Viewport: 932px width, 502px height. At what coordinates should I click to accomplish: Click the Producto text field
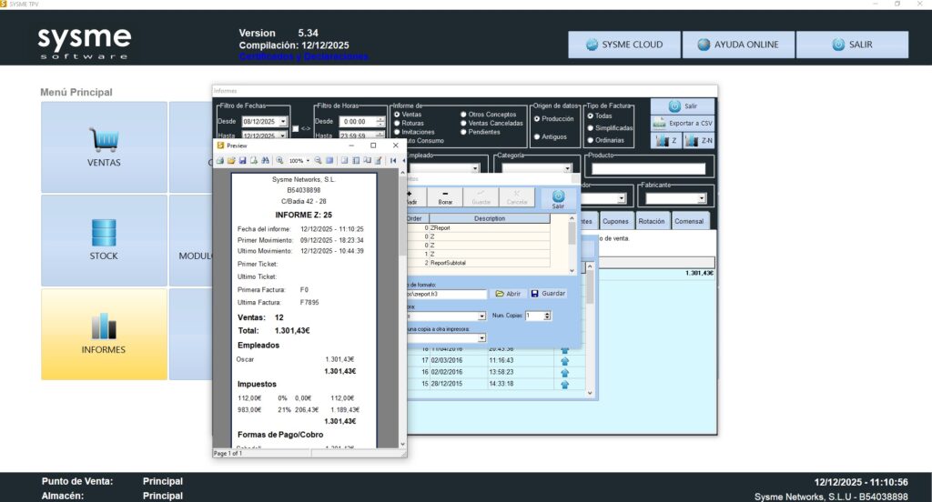pos(648,168)
